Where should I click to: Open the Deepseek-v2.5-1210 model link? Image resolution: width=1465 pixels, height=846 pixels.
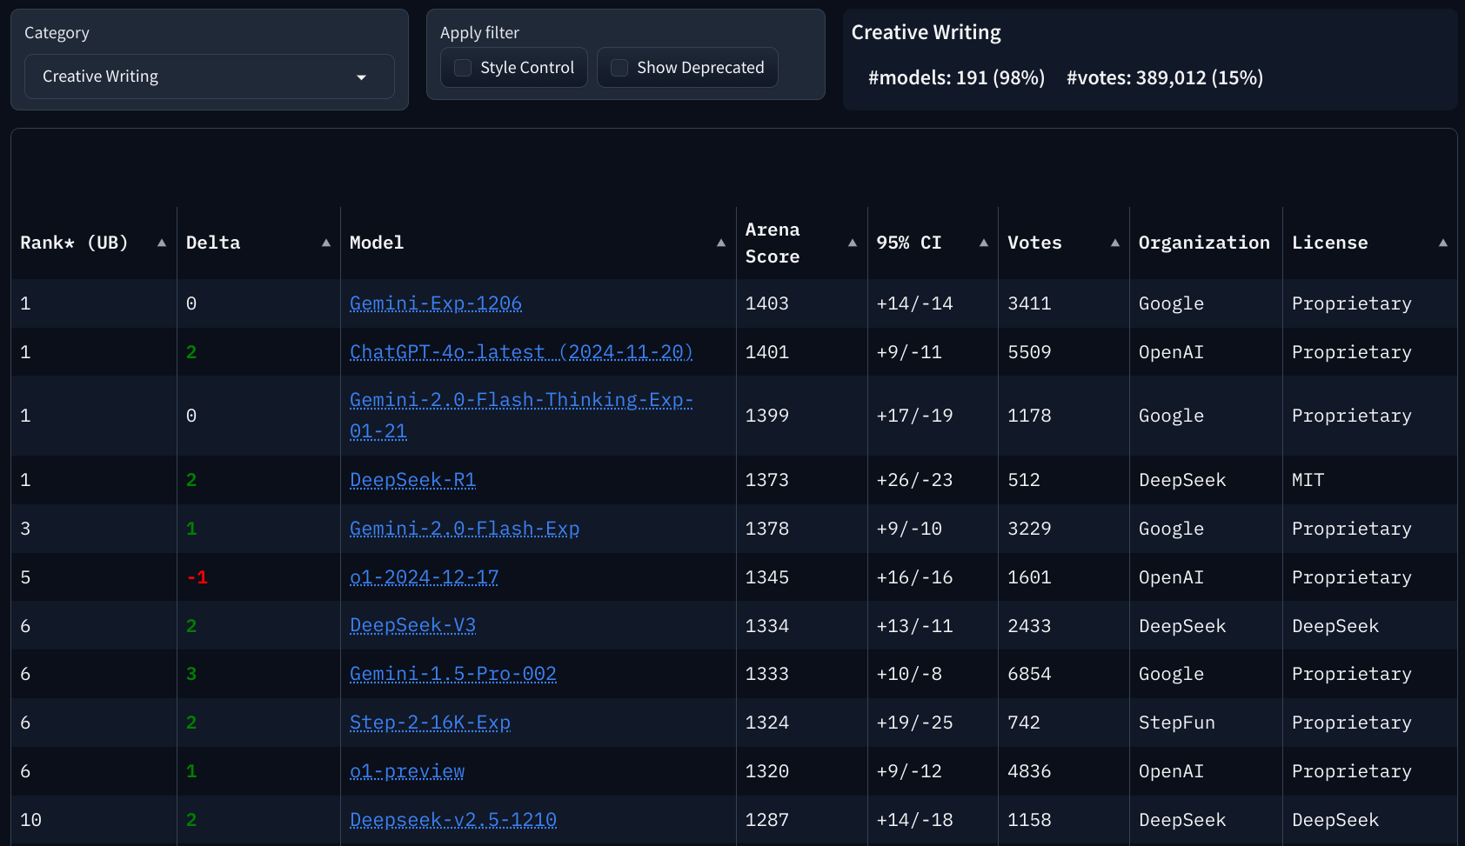click(x=453, y=820)
